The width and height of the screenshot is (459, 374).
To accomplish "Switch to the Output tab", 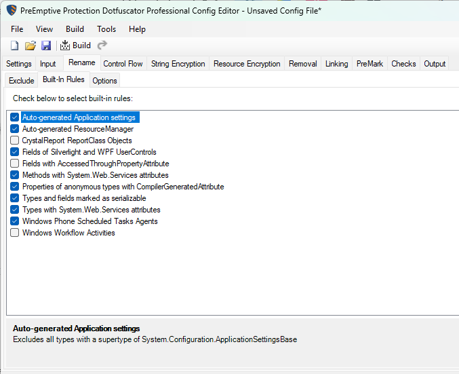I will (x=435, y=64).
